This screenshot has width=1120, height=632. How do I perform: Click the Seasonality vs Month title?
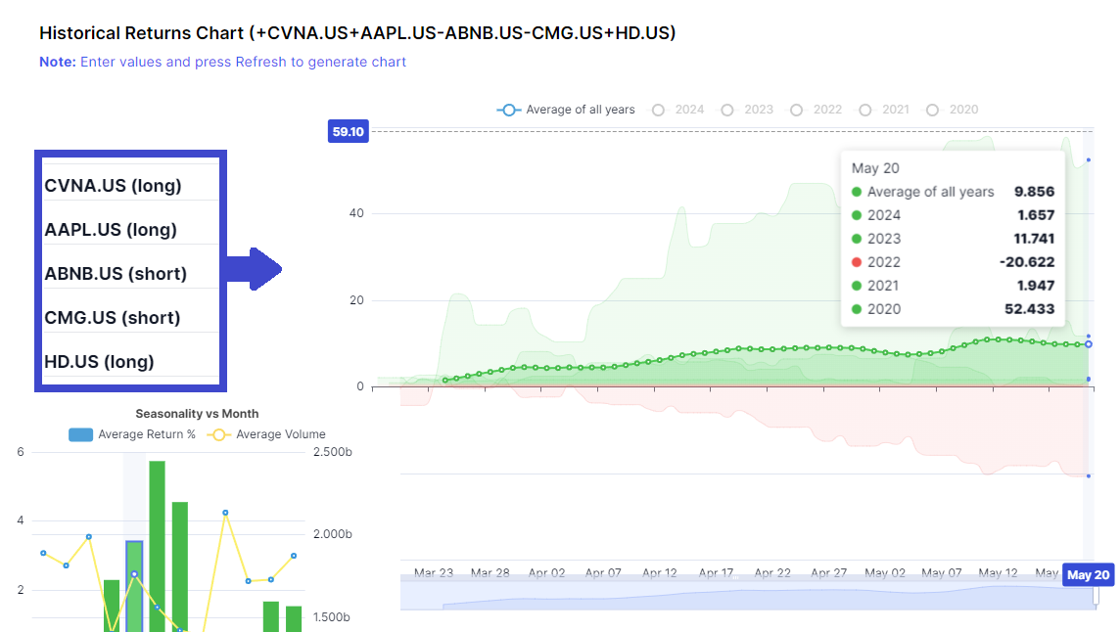pyautogui.click(x=197, y=414)
